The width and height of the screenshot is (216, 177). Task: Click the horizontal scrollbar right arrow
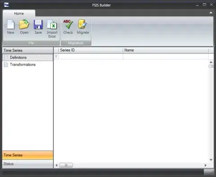pyautogui.click(x=206, y=165)
